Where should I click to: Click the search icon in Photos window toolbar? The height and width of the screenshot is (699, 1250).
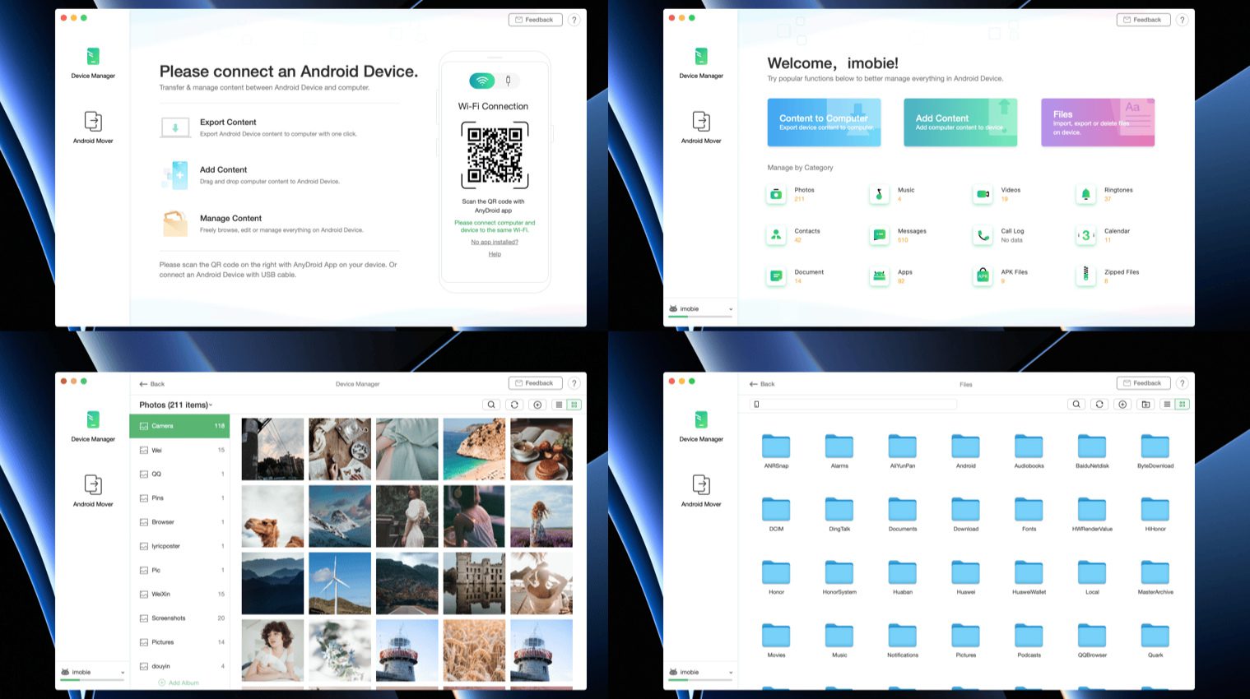click(x=491, y=405)
